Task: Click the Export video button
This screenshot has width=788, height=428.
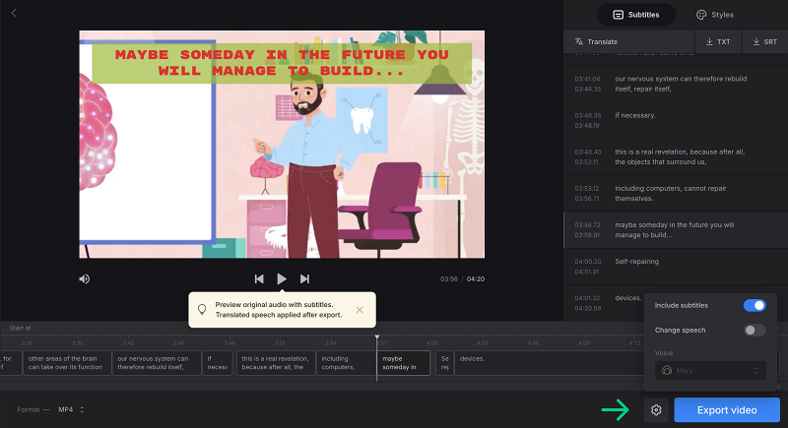Action: (x=727, y=410)
